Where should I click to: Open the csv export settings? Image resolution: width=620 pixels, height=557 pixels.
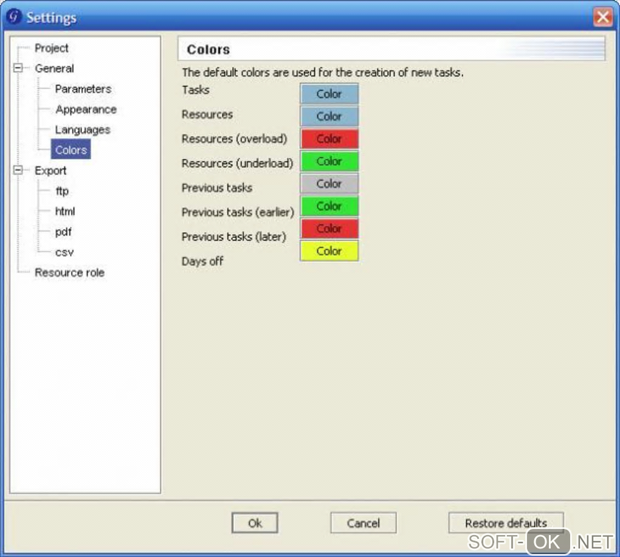coord(64,252)
